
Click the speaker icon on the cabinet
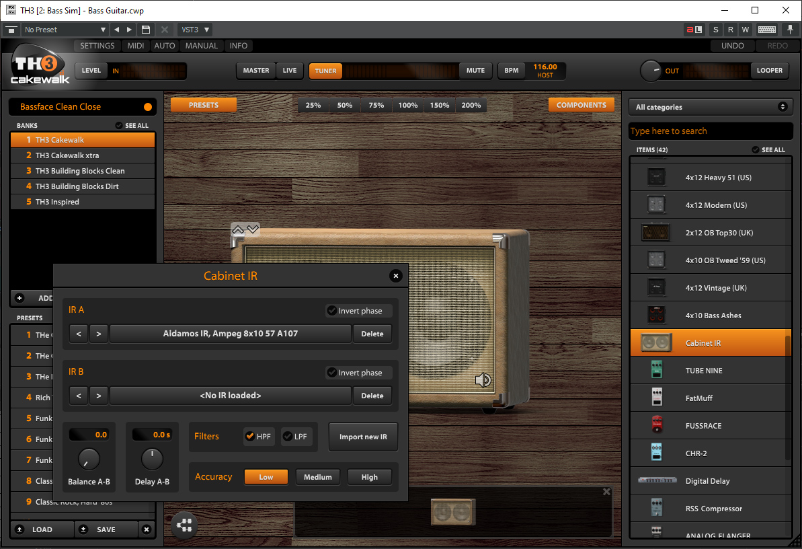[x=483, y=379]
